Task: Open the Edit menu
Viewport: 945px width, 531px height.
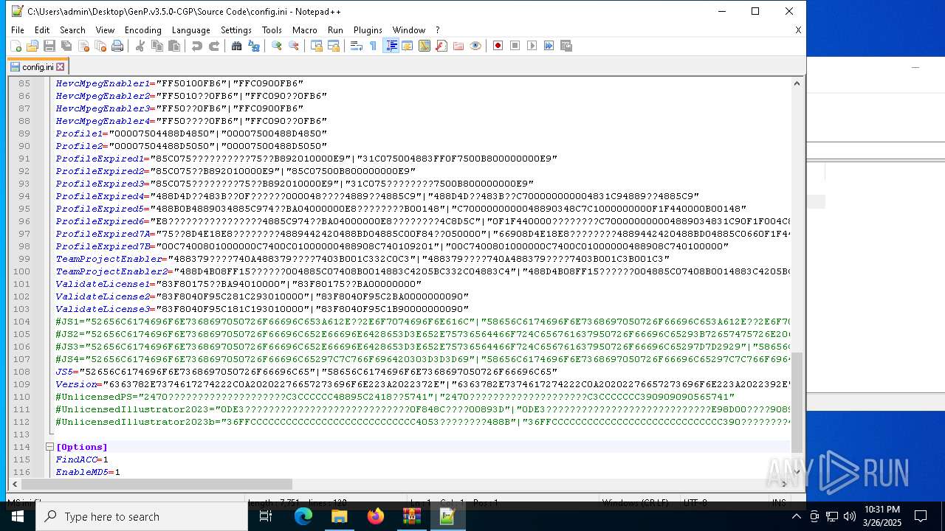Action: pyautogui.click(x=42, y=30)
